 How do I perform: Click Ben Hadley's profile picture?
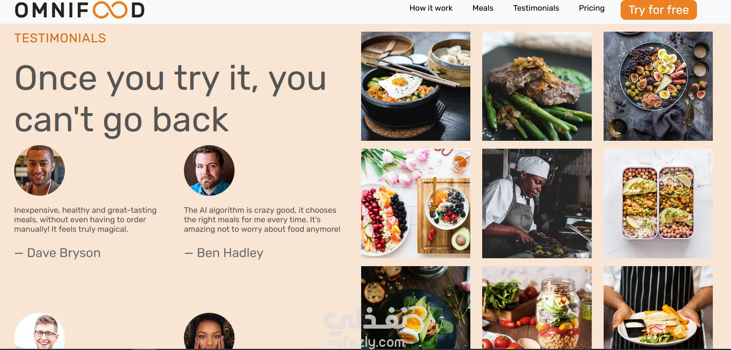[x=209, y=170]
